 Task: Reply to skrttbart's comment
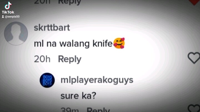tap(70, 59)
